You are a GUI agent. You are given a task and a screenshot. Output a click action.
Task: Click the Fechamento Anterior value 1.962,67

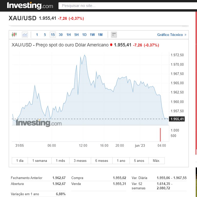[x=59, y=178]
